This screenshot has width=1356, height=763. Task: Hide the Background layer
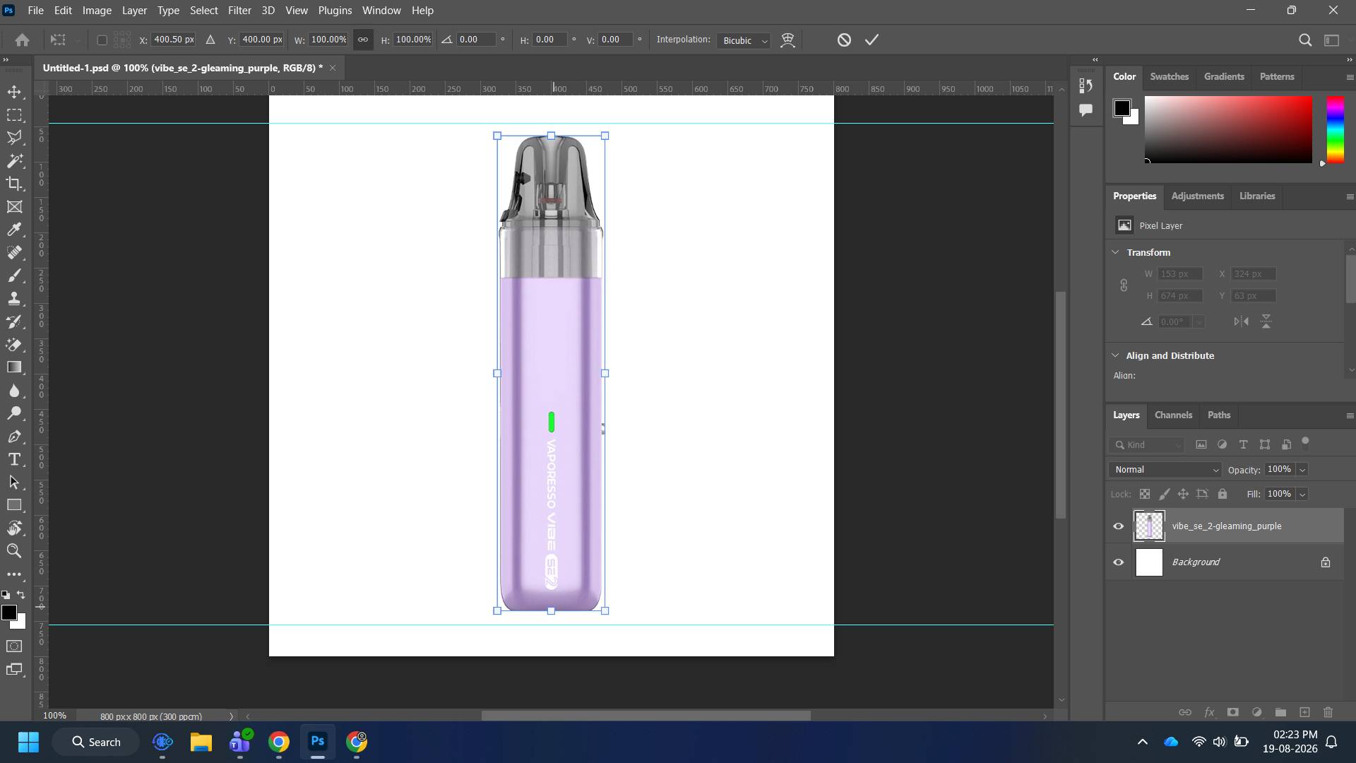1119,562
